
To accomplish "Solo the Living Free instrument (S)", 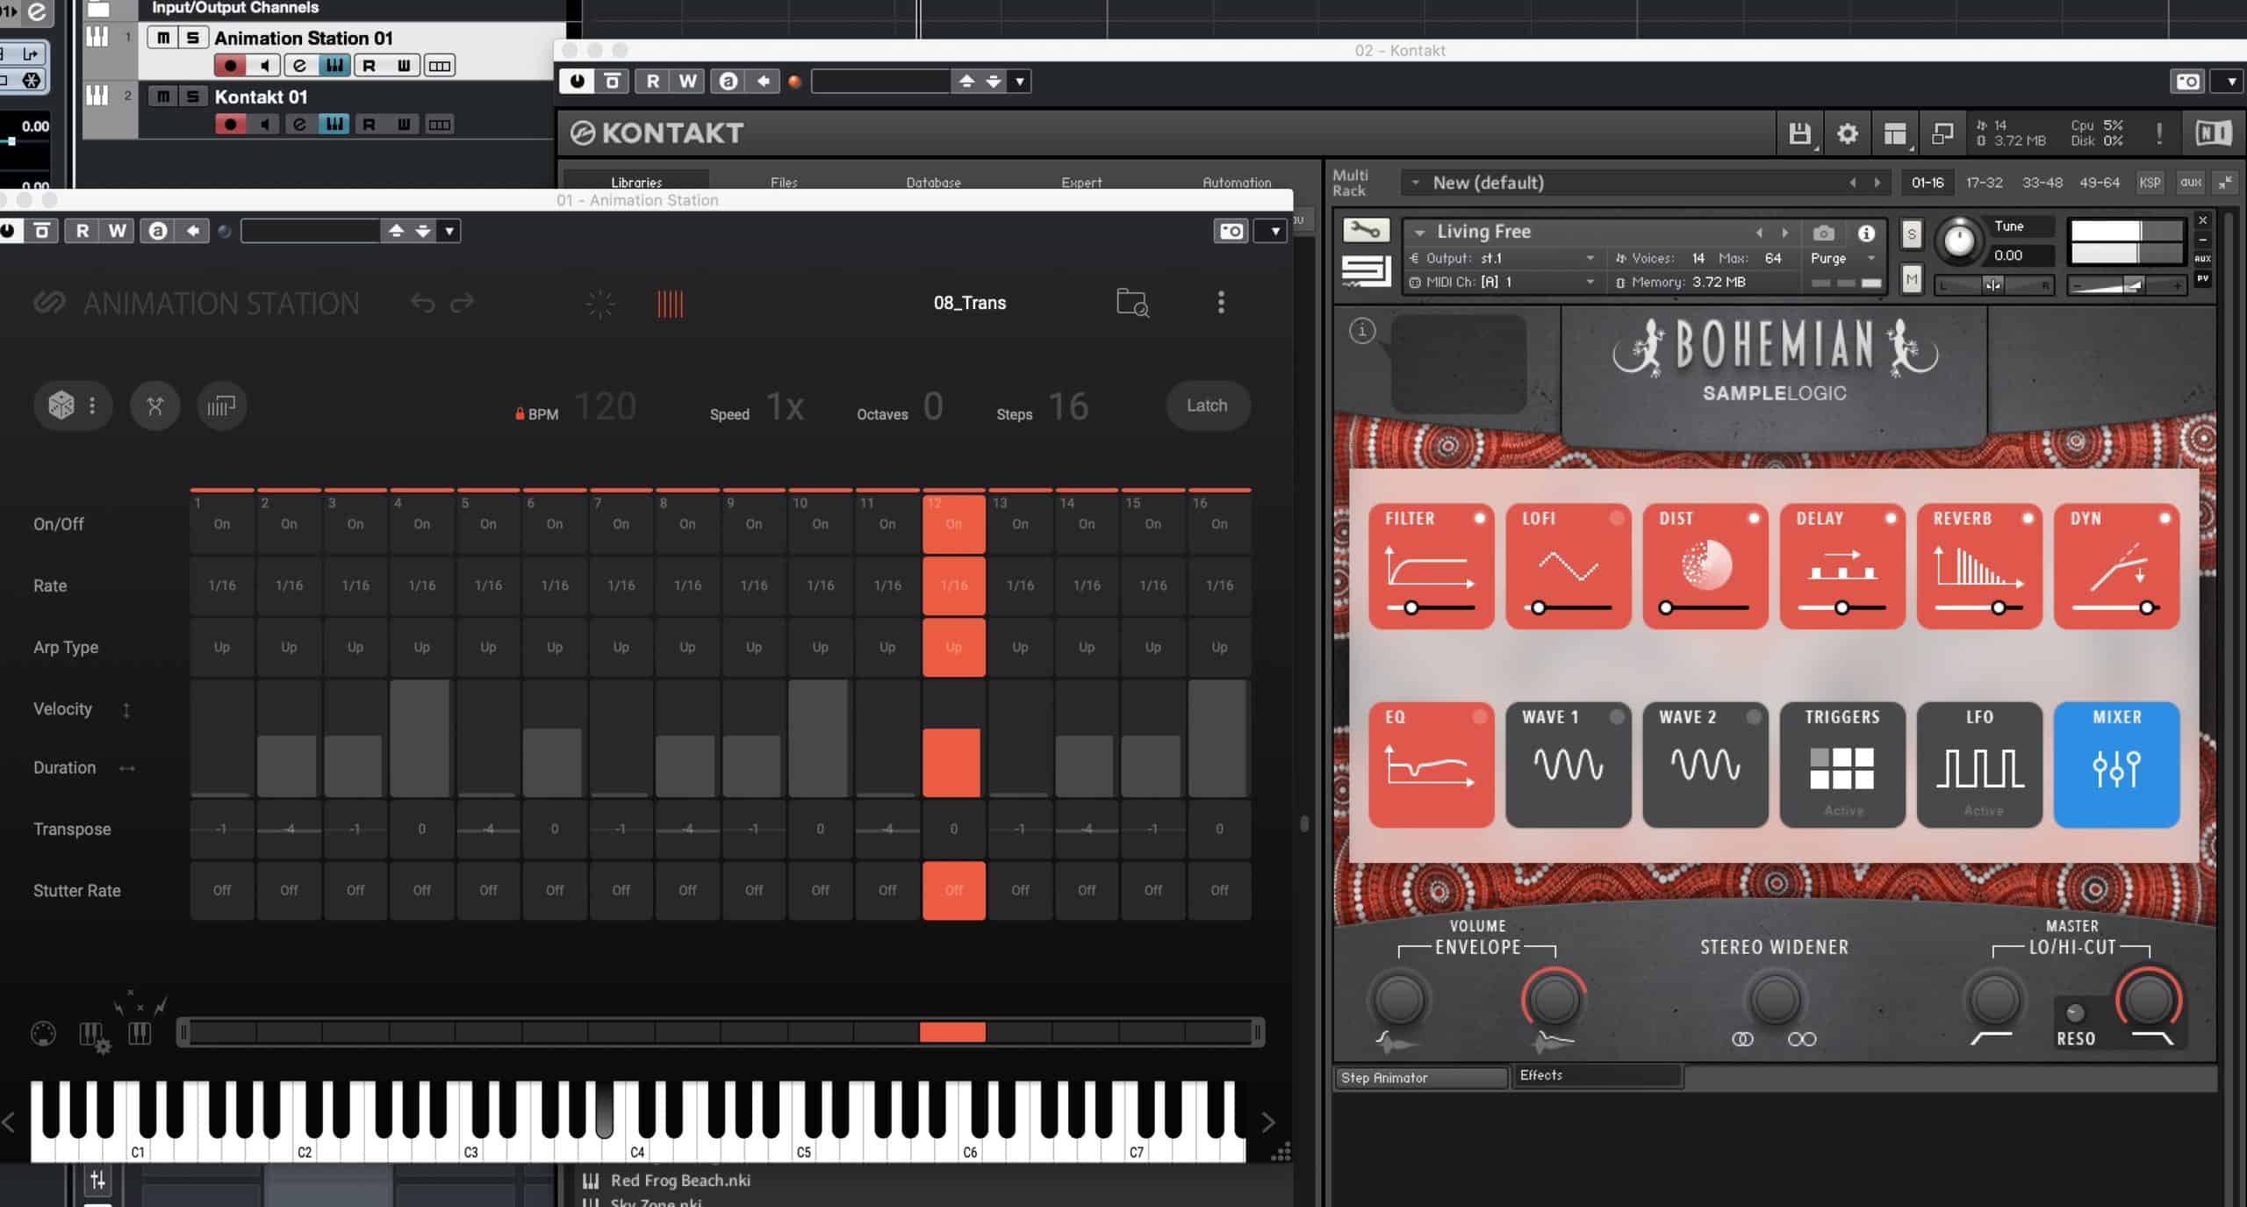I will (x=1912, y=234).
